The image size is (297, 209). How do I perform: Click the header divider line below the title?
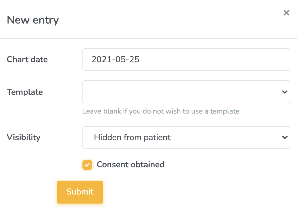148,38
